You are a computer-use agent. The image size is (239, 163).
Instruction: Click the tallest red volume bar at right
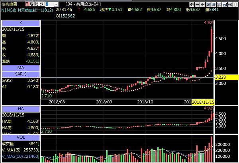coord(211,149)
